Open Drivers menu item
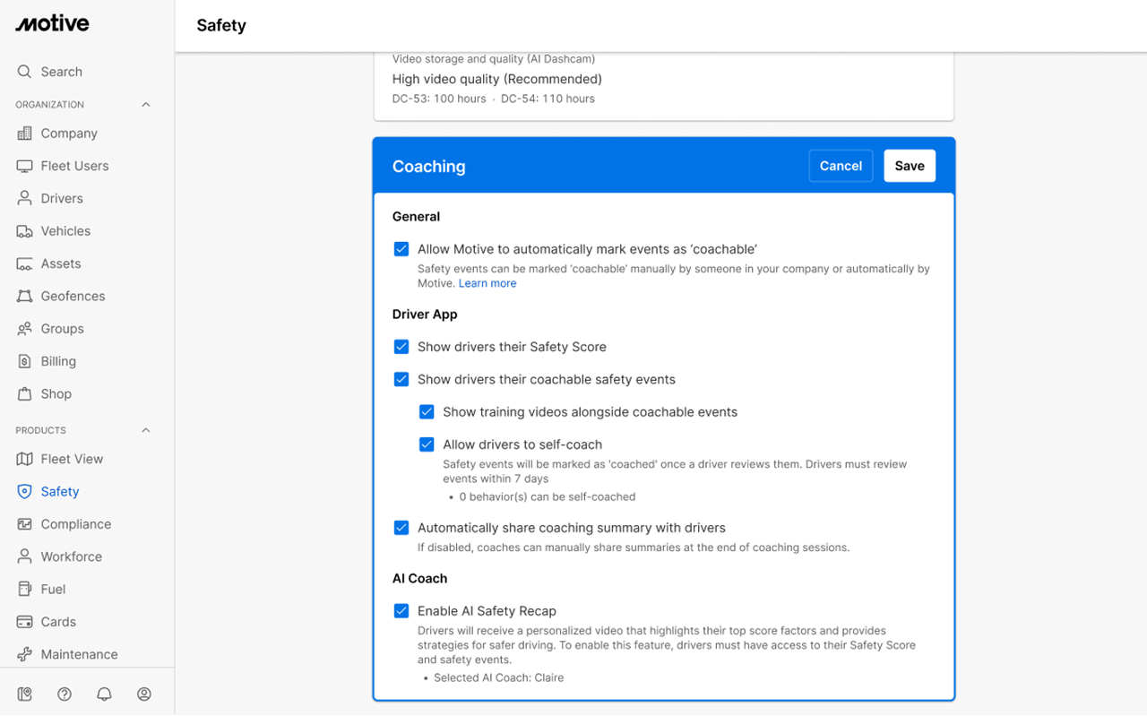The width and height of the screenshot is (1147, 716). pyautogui.click(x=62, y=198)
